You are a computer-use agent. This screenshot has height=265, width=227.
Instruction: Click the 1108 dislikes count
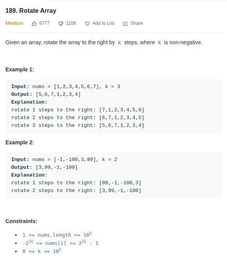pos(71,23)
